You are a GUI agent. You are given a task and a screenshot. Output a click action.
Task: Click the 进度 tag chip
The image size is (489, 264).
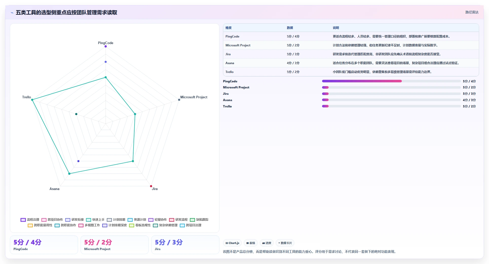(x=267, y=243)
